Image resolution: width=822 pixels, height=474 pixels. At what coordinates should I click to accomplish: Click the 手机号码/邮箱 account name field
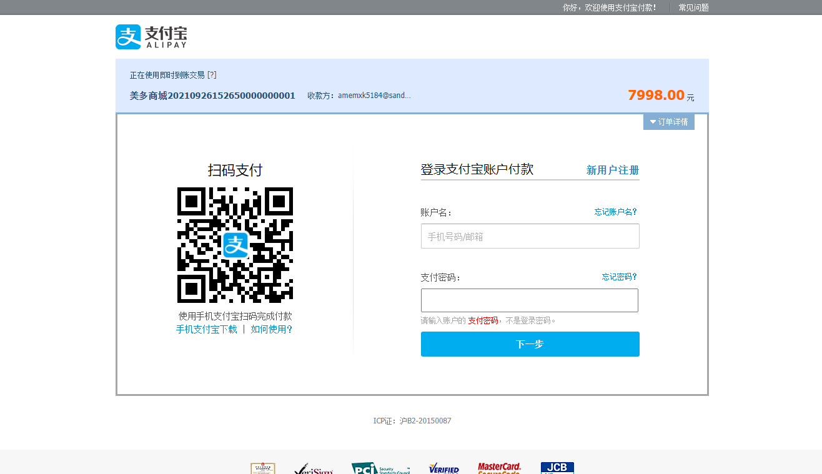click(x=530, y=236)
